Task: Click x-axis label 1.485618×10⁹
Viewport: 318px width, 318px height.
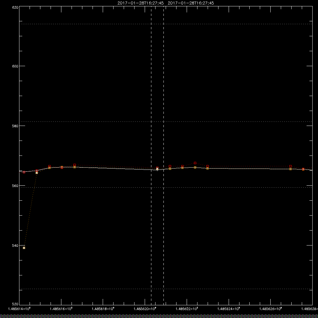Action: pyautogui.click(x=103, y=309)
